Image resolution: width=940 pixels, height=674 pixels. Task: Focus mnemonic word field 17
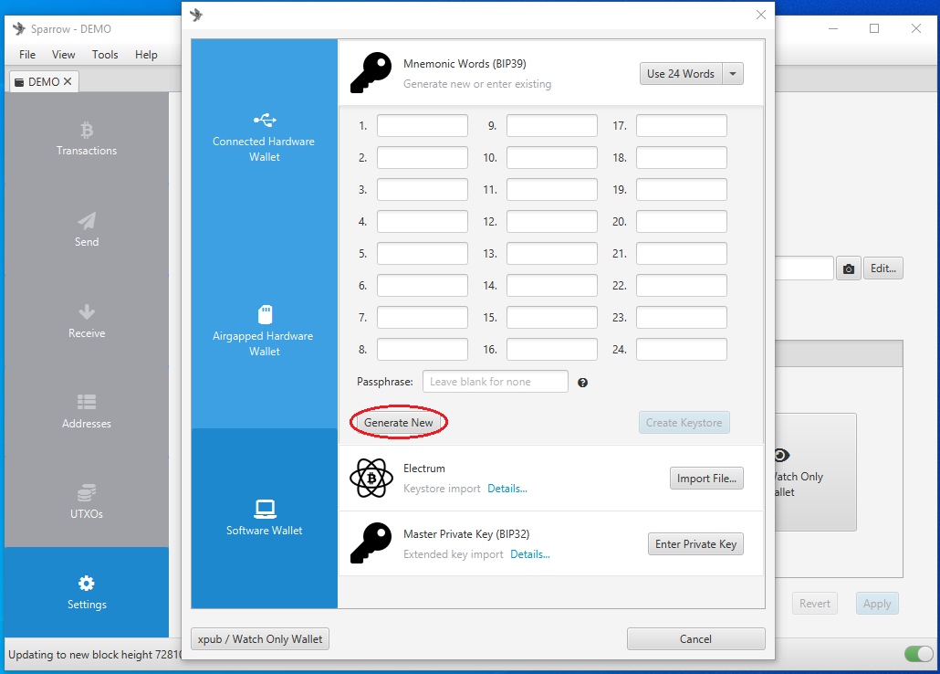[681, 125]
